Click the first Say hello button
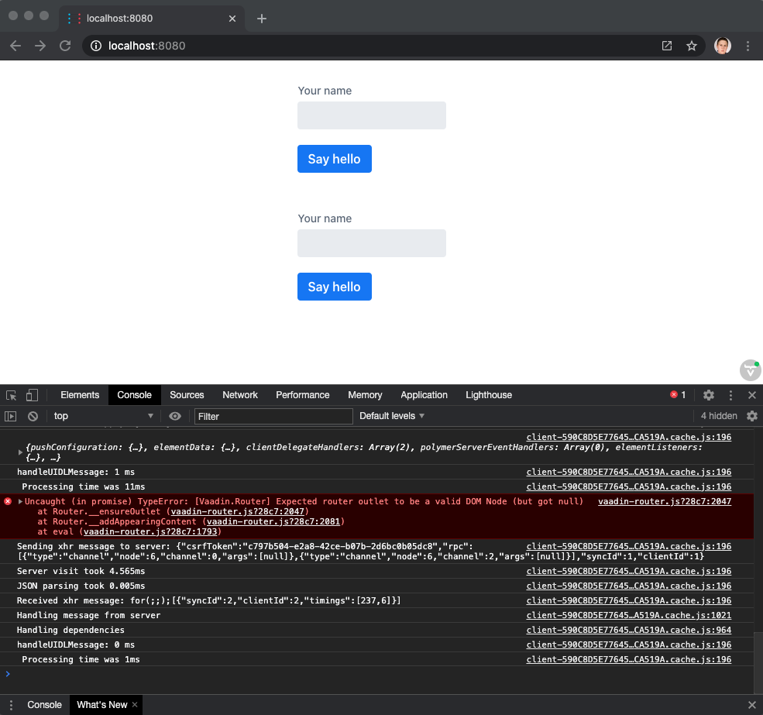763x715 pixels. 335,159
